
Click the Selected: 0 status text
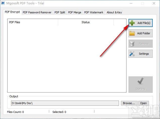pos(59,112)
